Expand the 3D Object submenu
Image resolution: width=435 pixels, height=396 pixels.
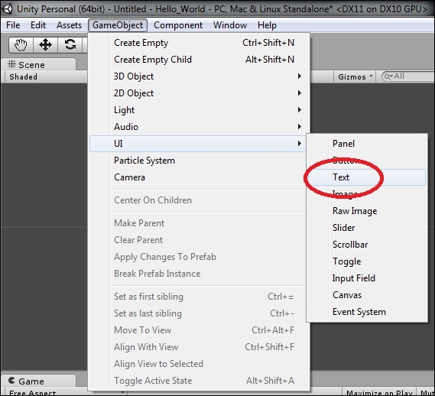point(200,76)
